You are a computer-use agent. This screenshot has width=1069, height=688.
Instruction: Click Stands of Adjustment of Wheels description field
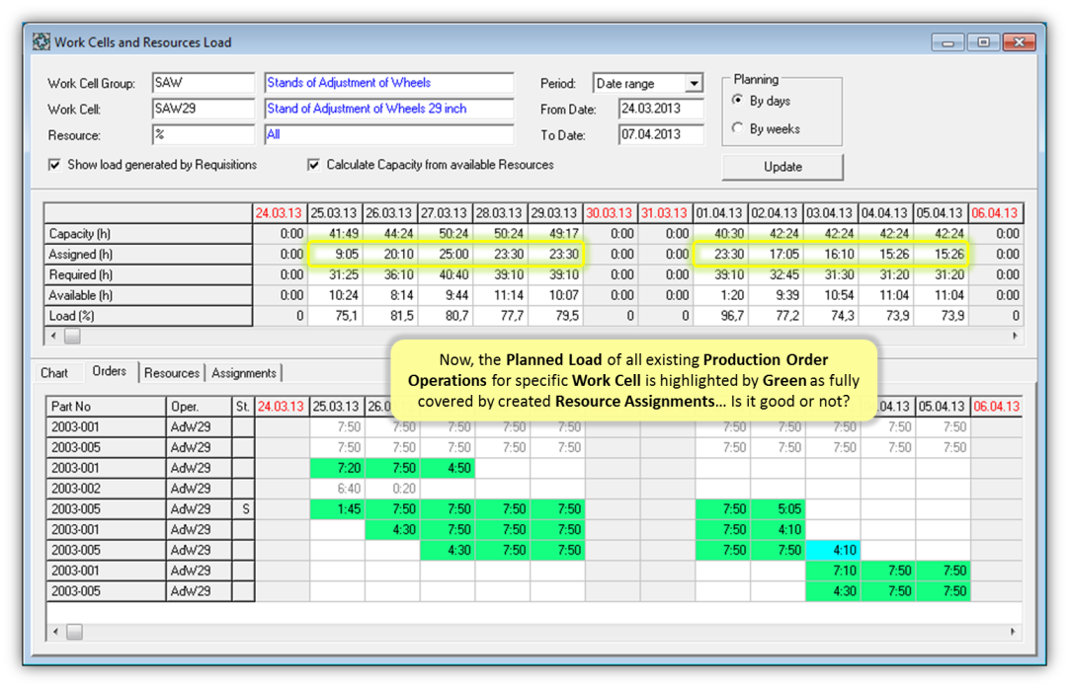[389, 83]
